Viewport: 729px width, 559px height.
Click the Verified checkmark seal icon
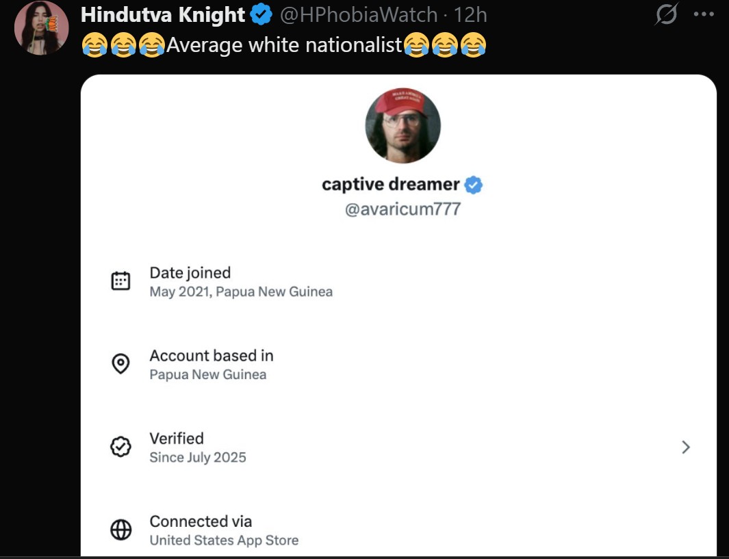(121, 447)
